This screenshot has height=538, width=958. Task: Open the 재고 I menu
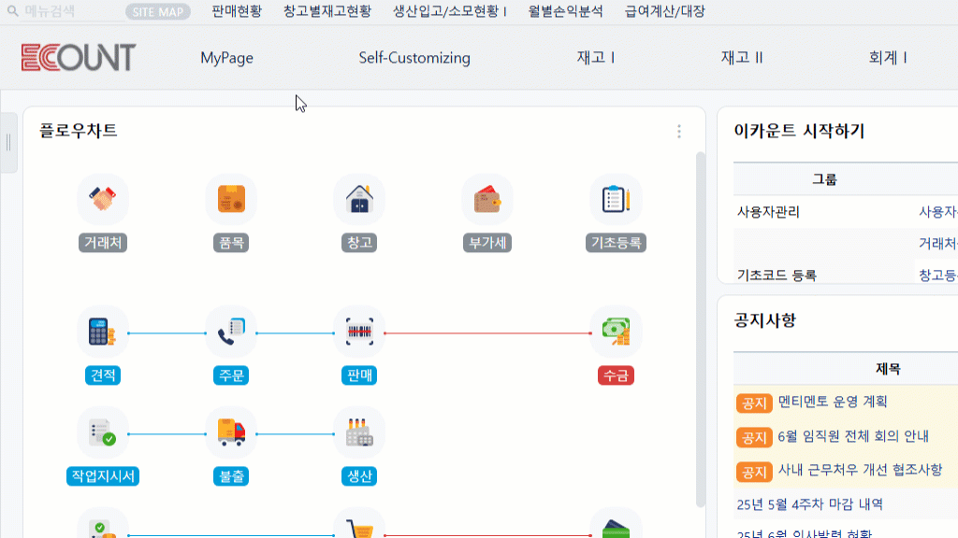click(596, 58)
